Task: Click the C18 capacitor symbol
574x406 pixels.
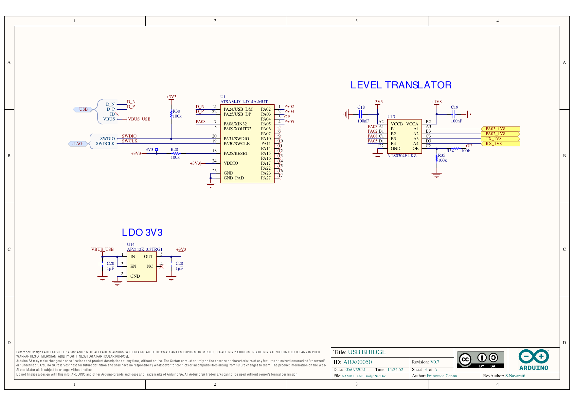Action: tap(360, 114)
